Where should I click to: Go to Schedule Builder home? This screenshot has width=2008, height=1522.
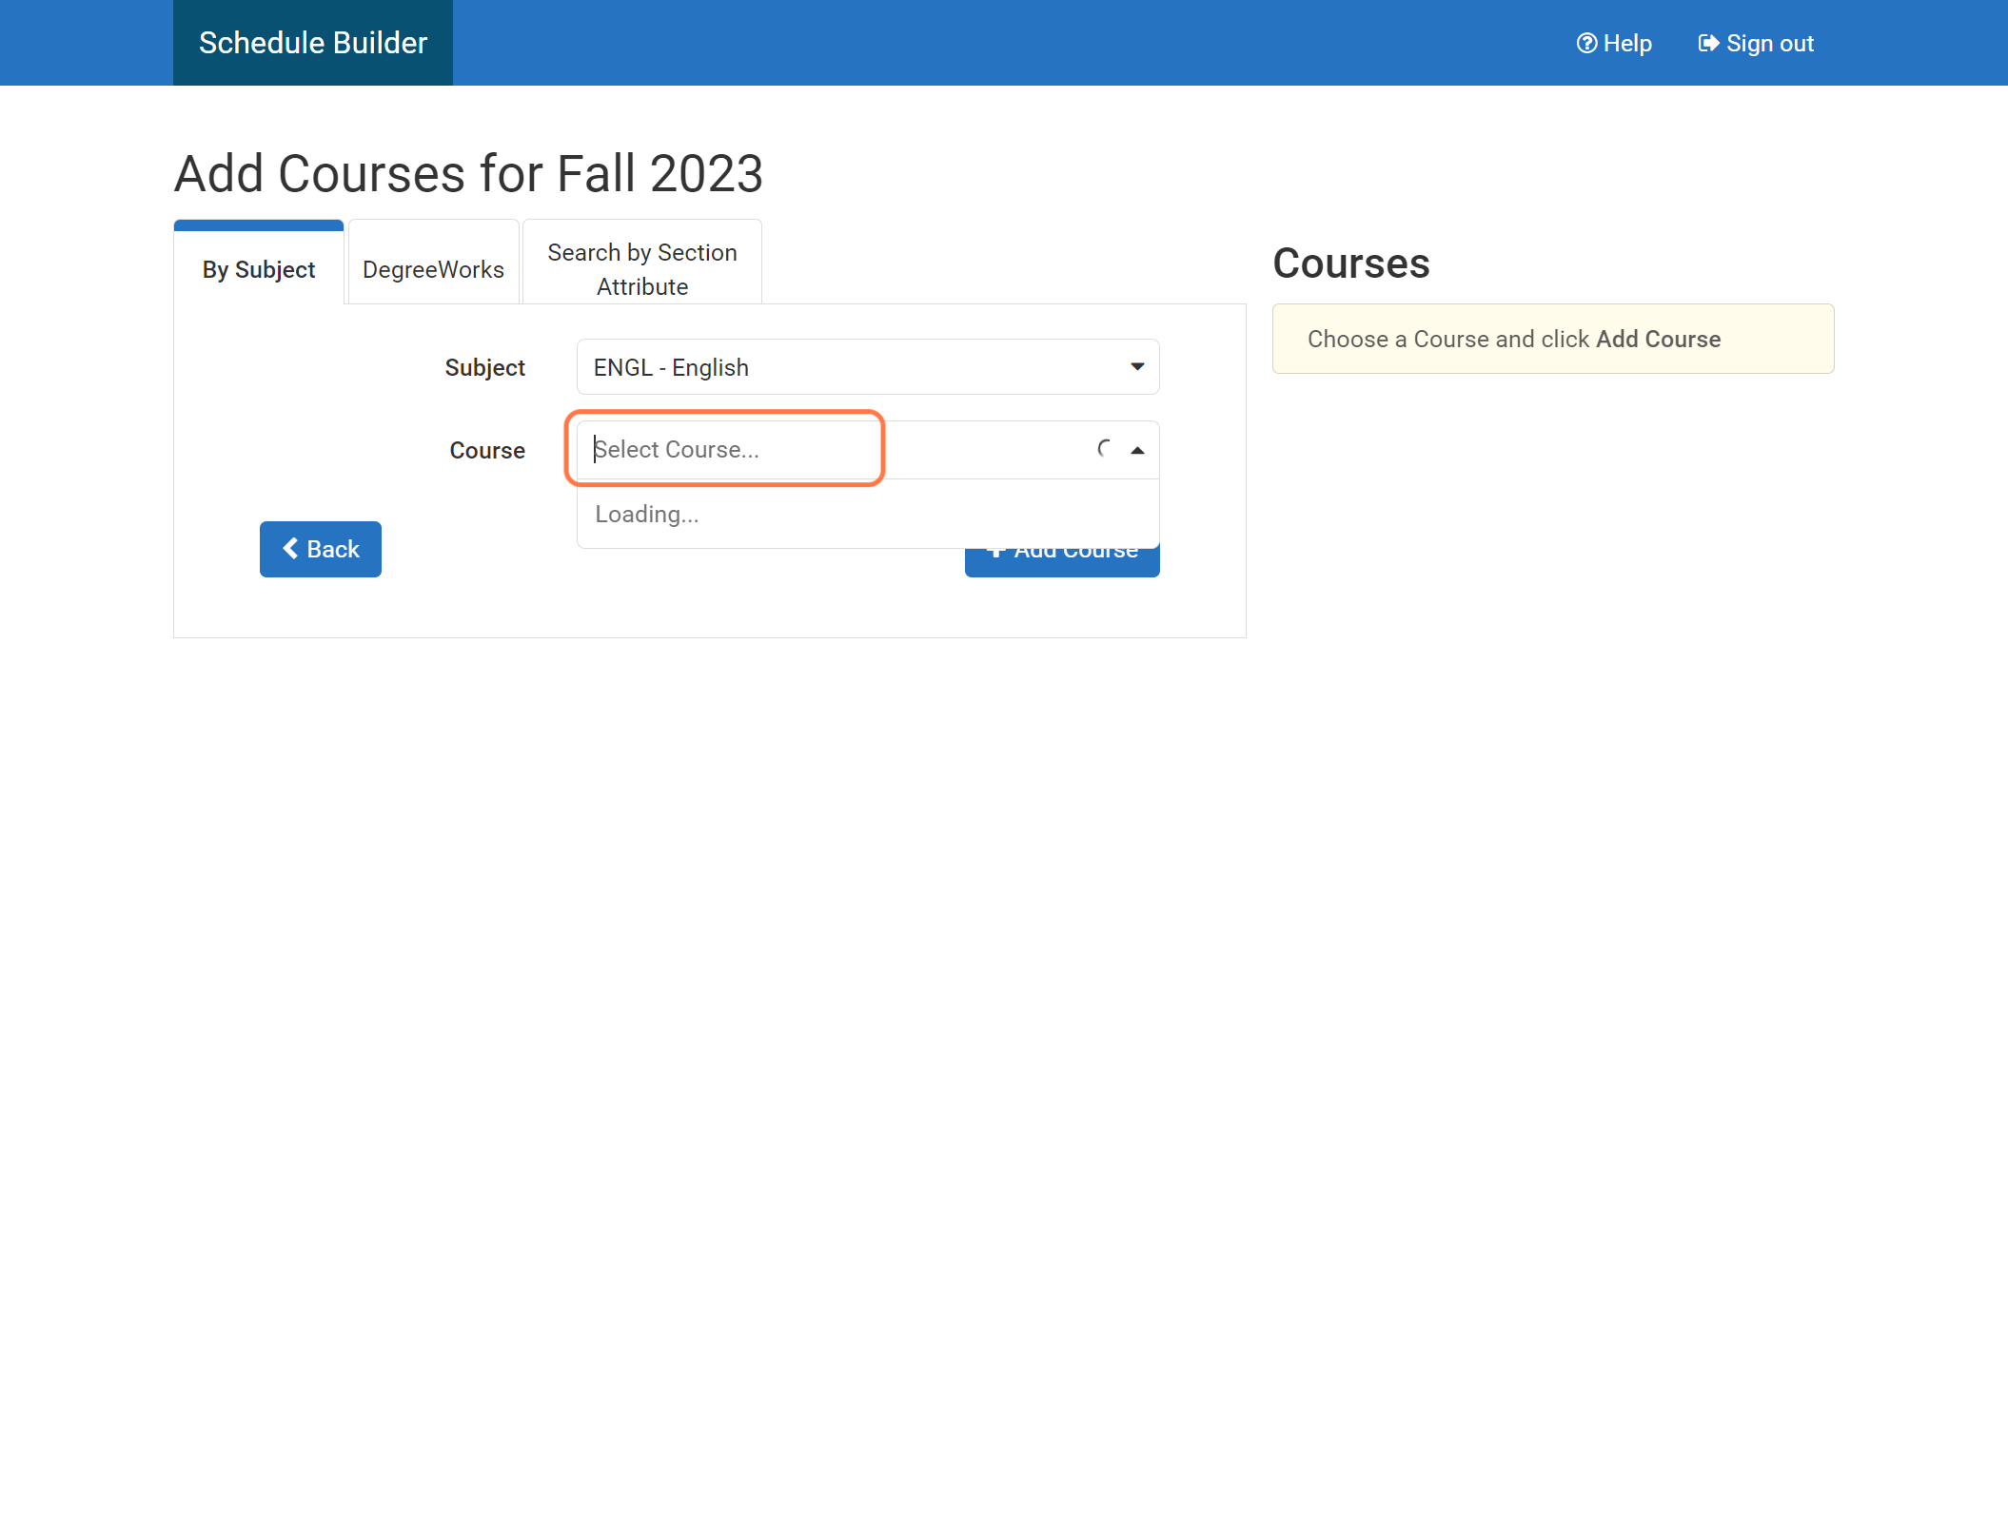coord(313,43)
